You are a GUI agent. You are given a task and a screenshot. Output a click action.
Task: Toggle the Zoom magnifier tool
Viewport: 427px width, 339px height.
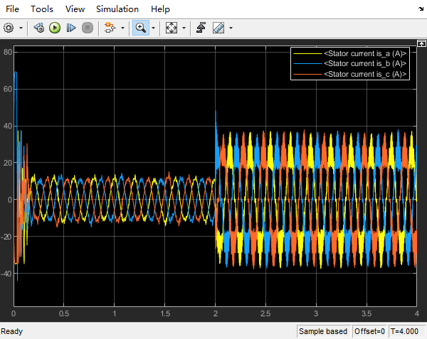coord(140,28)
